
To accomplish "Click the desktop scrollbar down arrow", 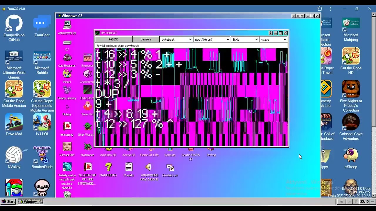I will pos(374,195).
